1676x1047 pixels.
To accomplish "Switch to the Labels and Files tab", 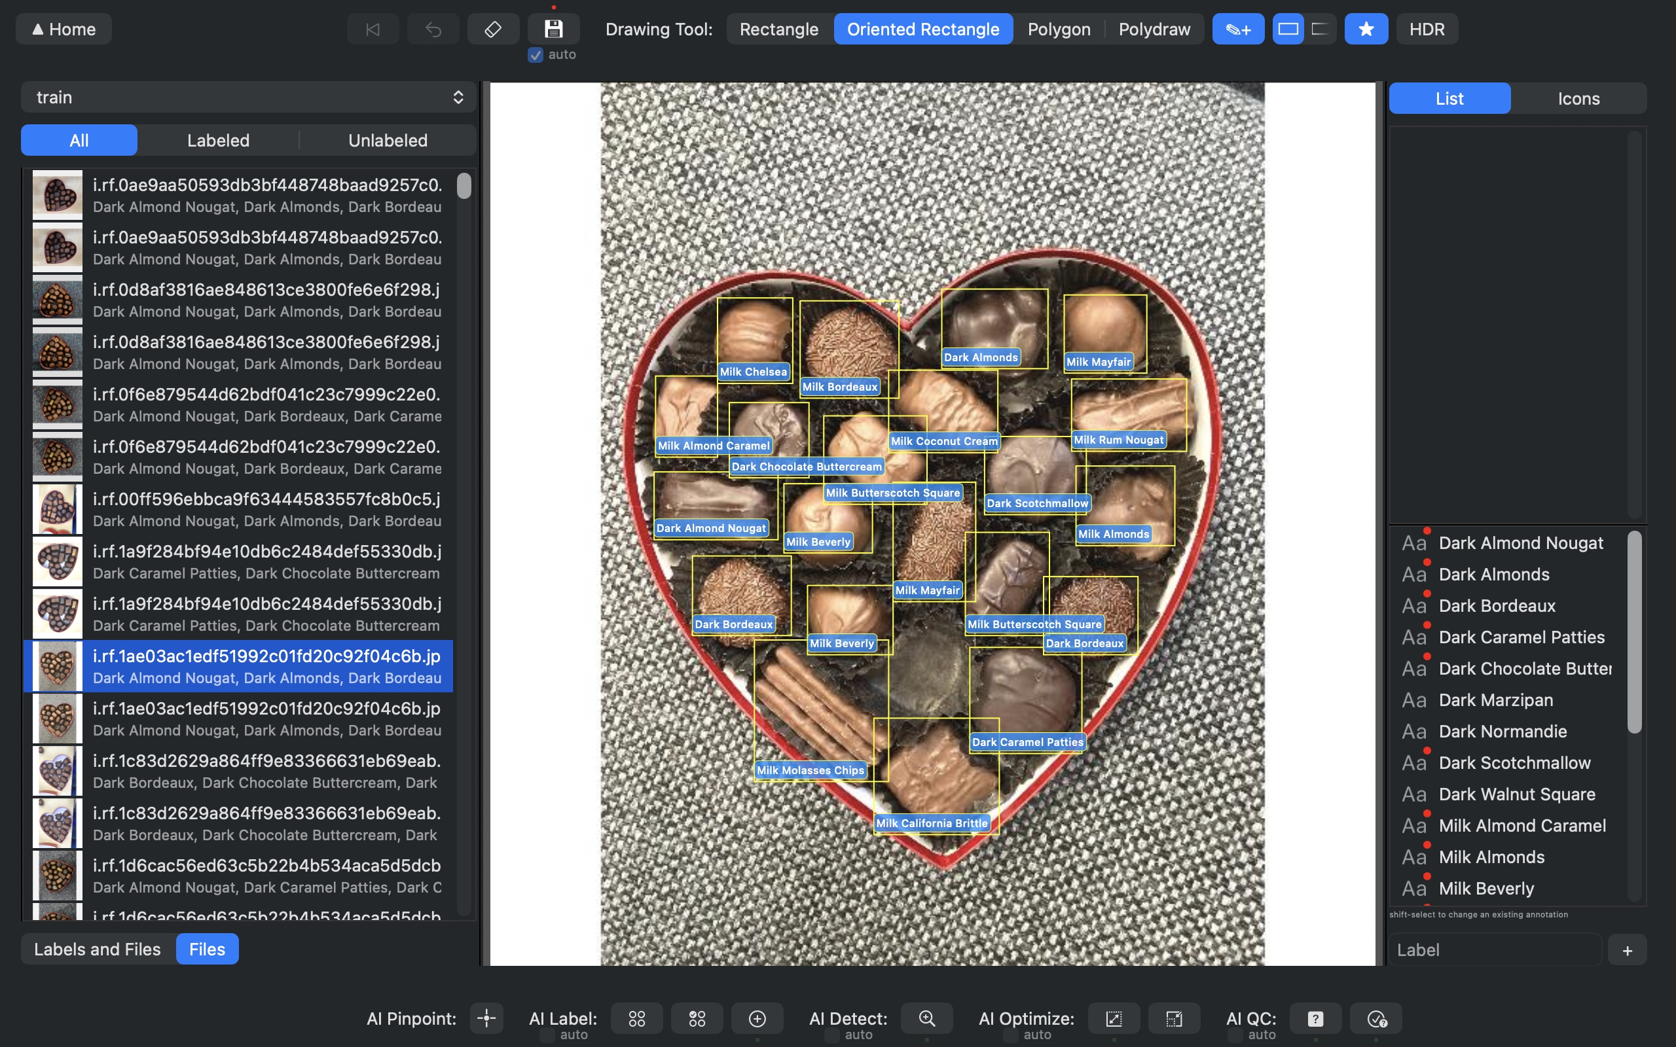I will pos(98,949).
